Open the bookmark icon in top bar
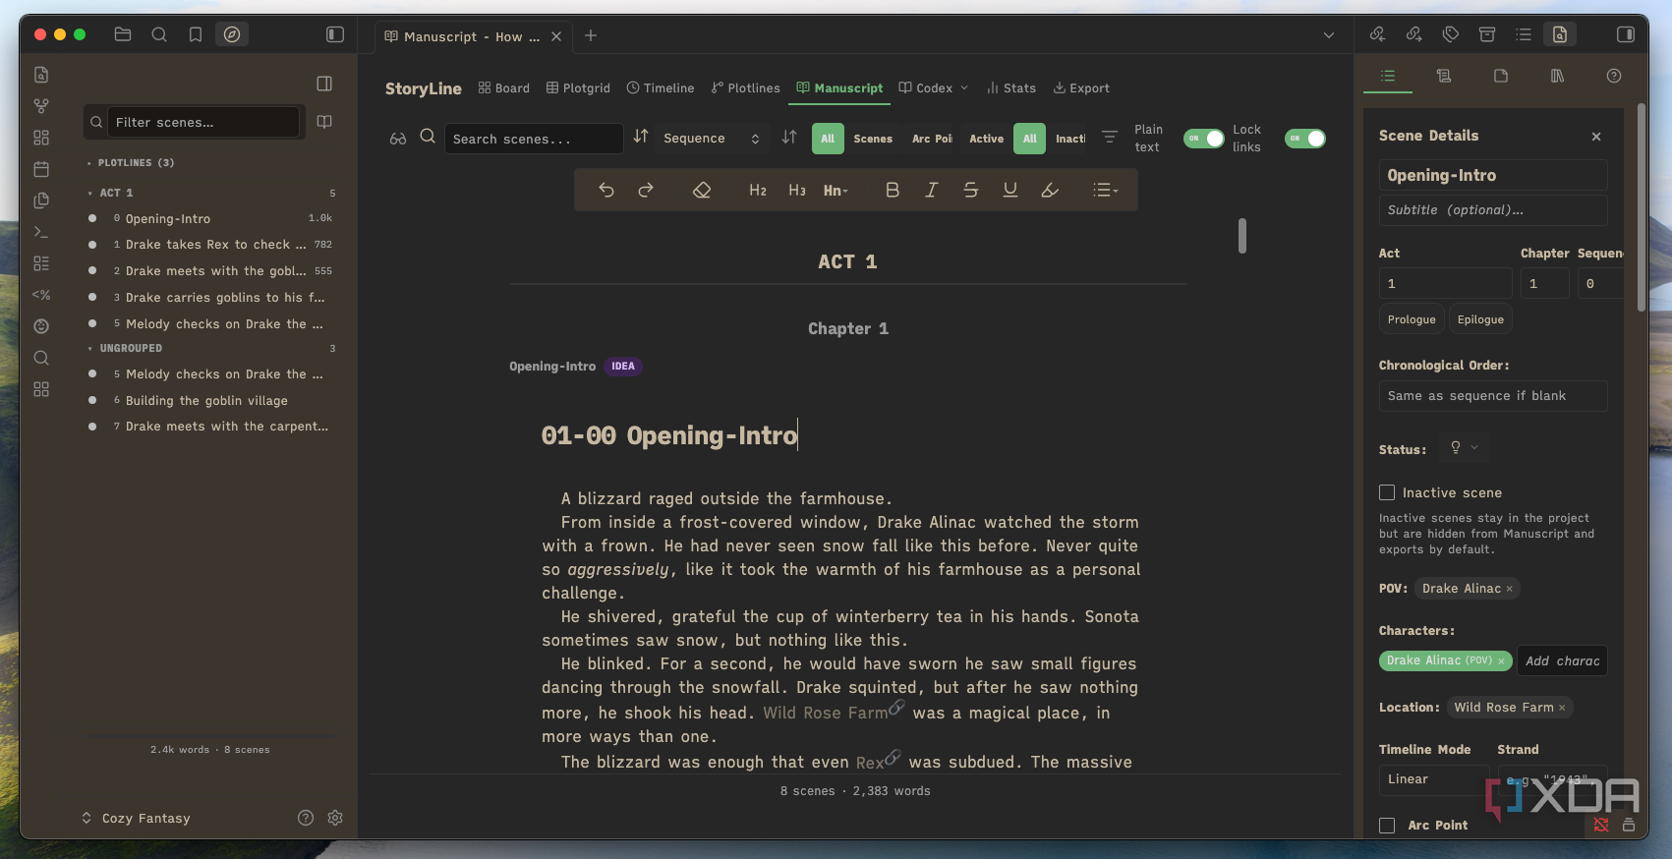Screen dimensions: 1672x859 pyautogui.click(x=196, y=34)
